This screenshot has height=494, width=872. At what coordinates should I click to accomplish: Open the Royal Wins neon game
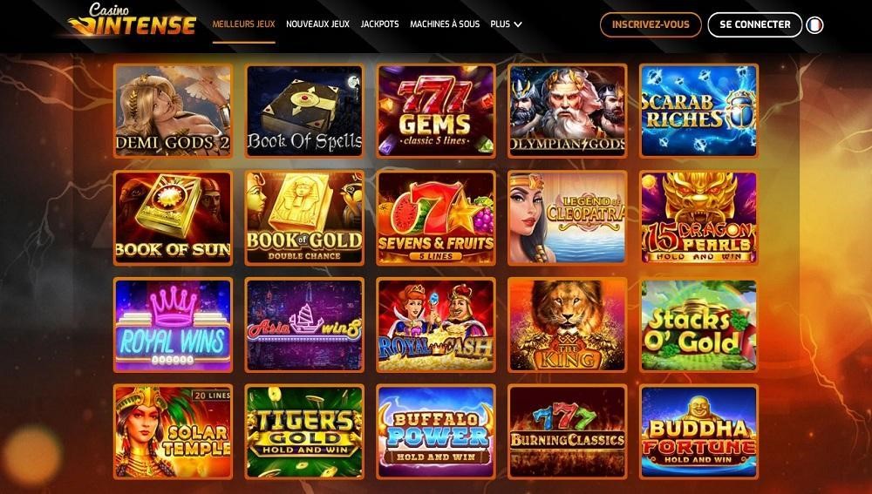coord(173,325)
